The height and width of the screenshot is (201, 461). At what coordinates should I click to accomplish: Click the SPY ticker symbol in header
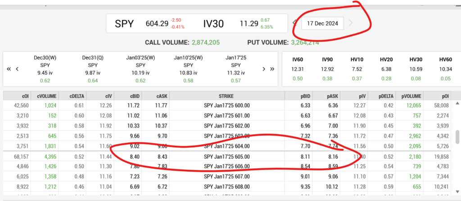pyautogui.click(x=124, y=23)
